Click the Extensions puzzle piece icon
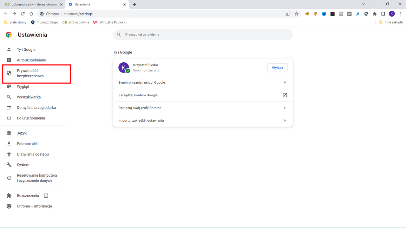Viewport: 406px width, 228px height. coord(375,14)
